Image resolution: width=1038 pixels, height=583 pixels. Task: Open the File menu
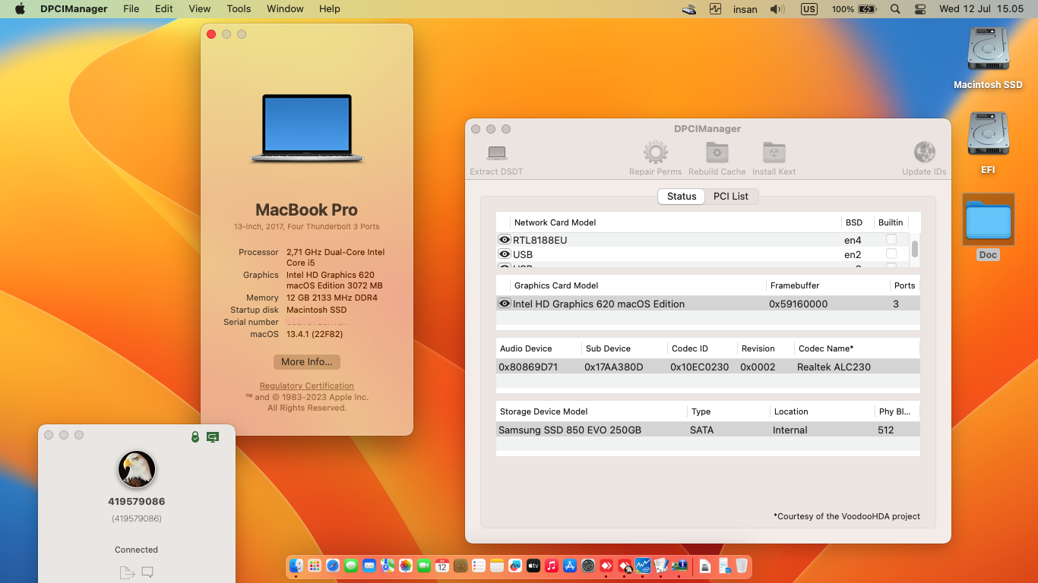(x=131, y=9)
